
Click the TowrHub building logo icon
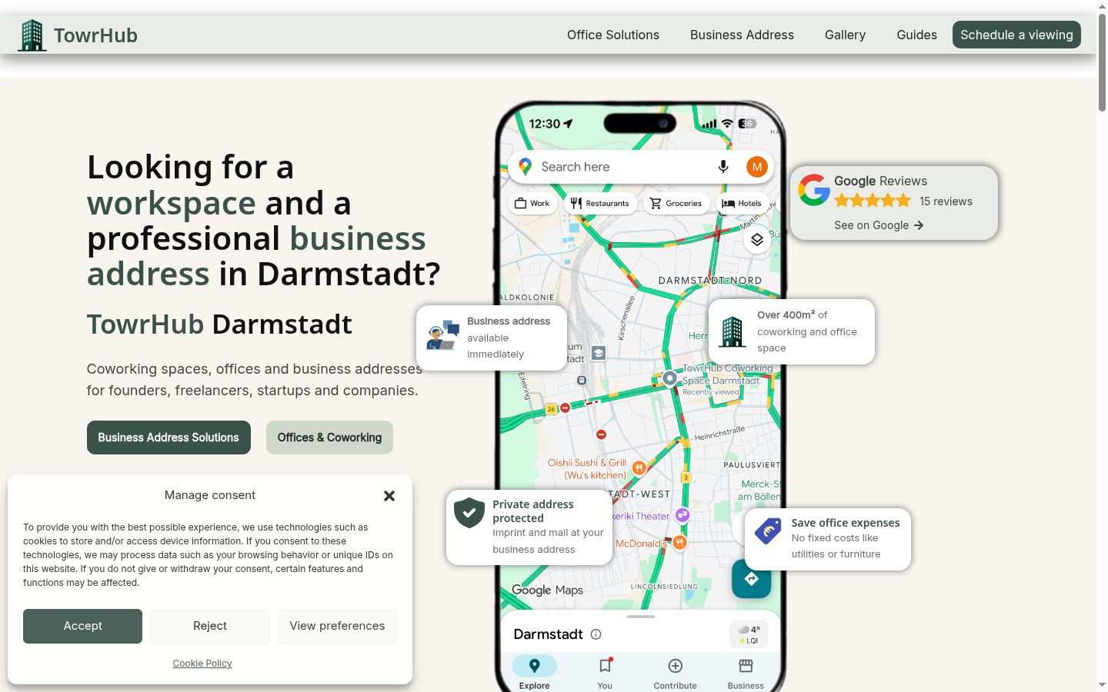[x=32, y=35]
